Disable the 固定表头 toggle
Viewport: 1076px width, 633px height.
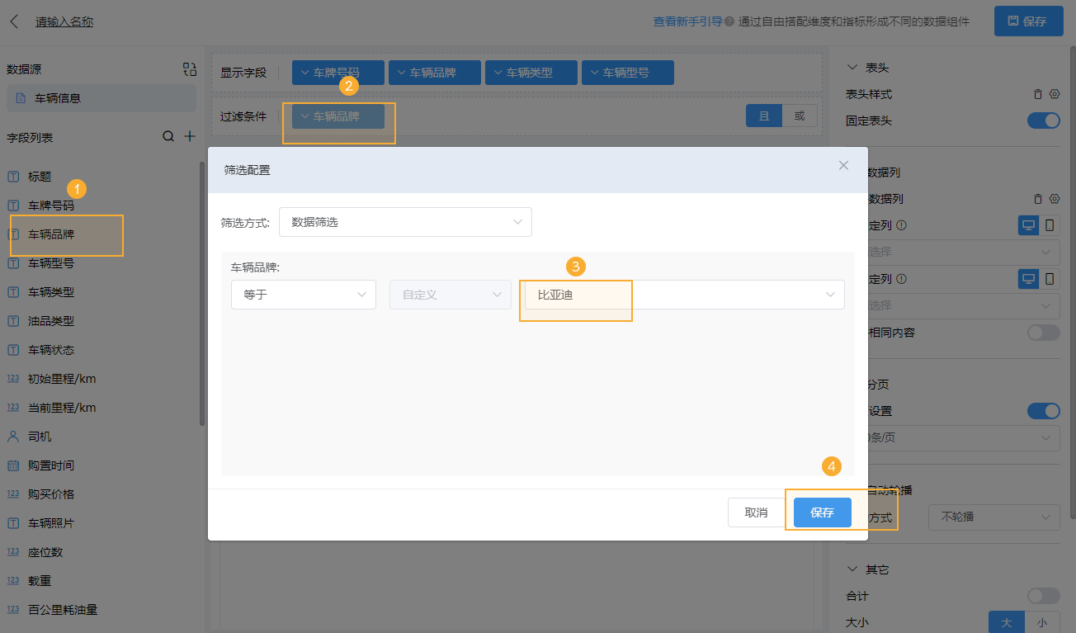(1043, 120)
